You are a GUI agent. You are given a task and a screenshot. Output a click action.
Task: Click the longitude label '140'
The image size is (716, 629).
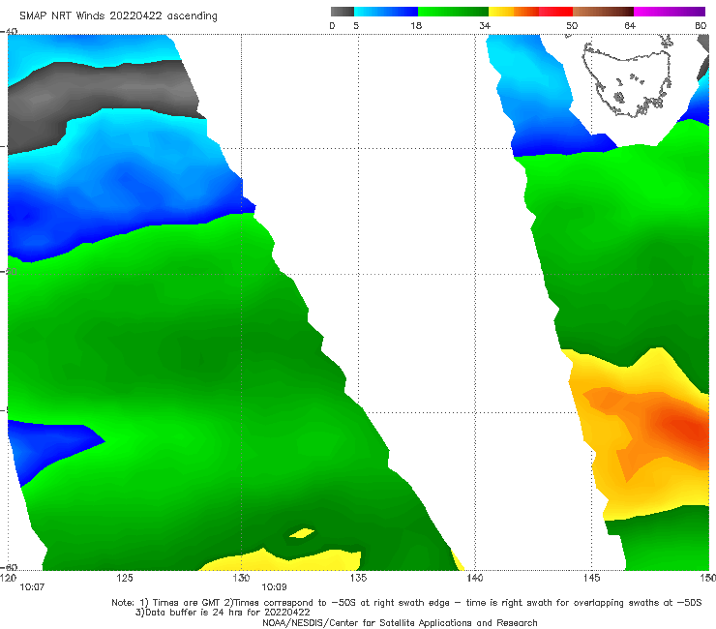click(475, 578)
